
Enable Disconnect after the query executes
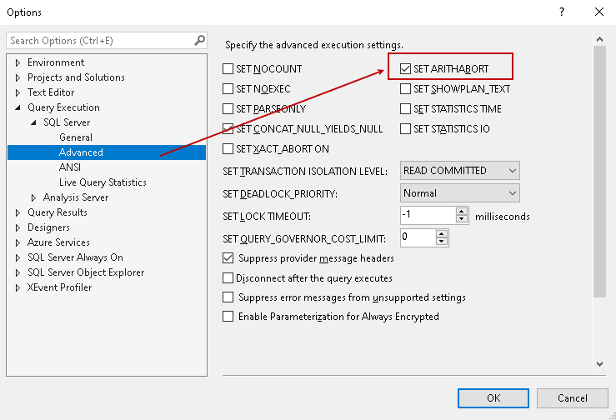coord(228,278)
